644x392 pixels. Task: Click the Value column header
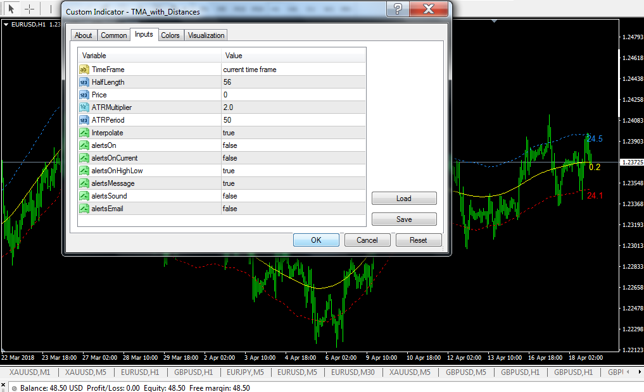tap(293, 56)
